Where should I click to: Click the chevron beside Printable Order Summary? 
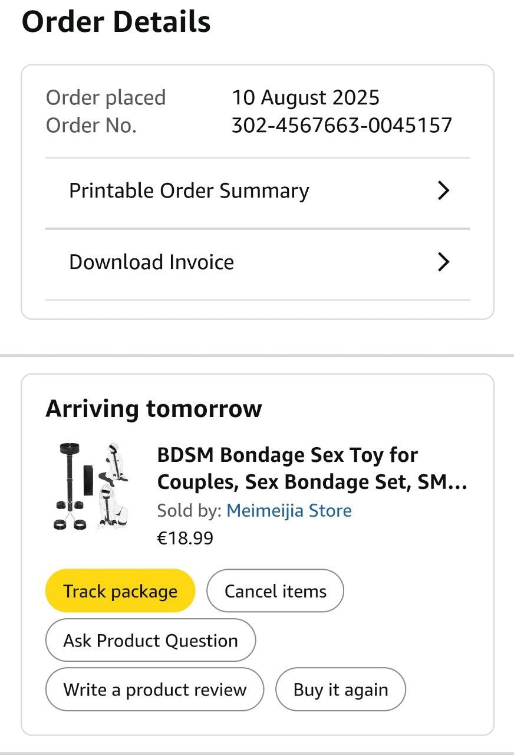coord(443,191)
